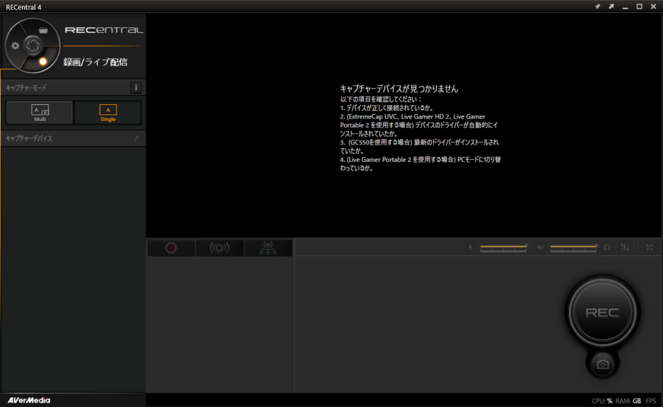Image resolution: width=663 pixels, height=407 pixels.
Task: Click the 録画/ライブ配信 heading
Action: click(x=95, y=62)
